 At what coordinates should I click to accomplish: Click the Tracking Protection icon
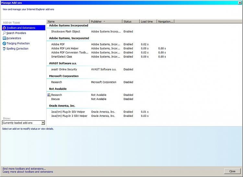click(x=4, y=43)
